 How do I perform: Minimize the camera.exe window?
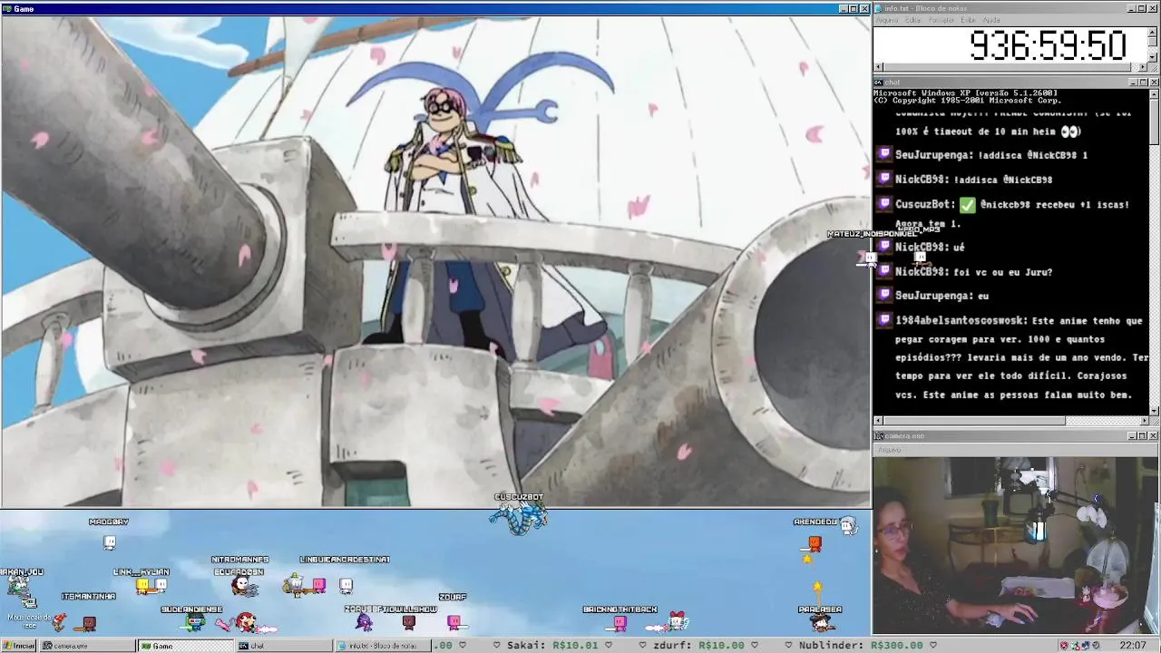pos(1132,436)
